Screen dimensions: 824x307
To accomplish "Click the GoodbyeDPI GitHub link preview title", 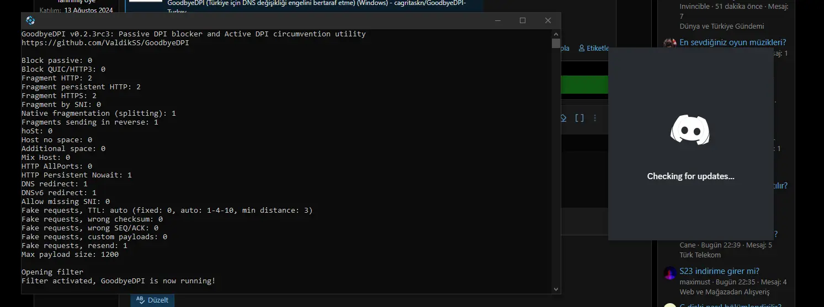I will 318,6.
